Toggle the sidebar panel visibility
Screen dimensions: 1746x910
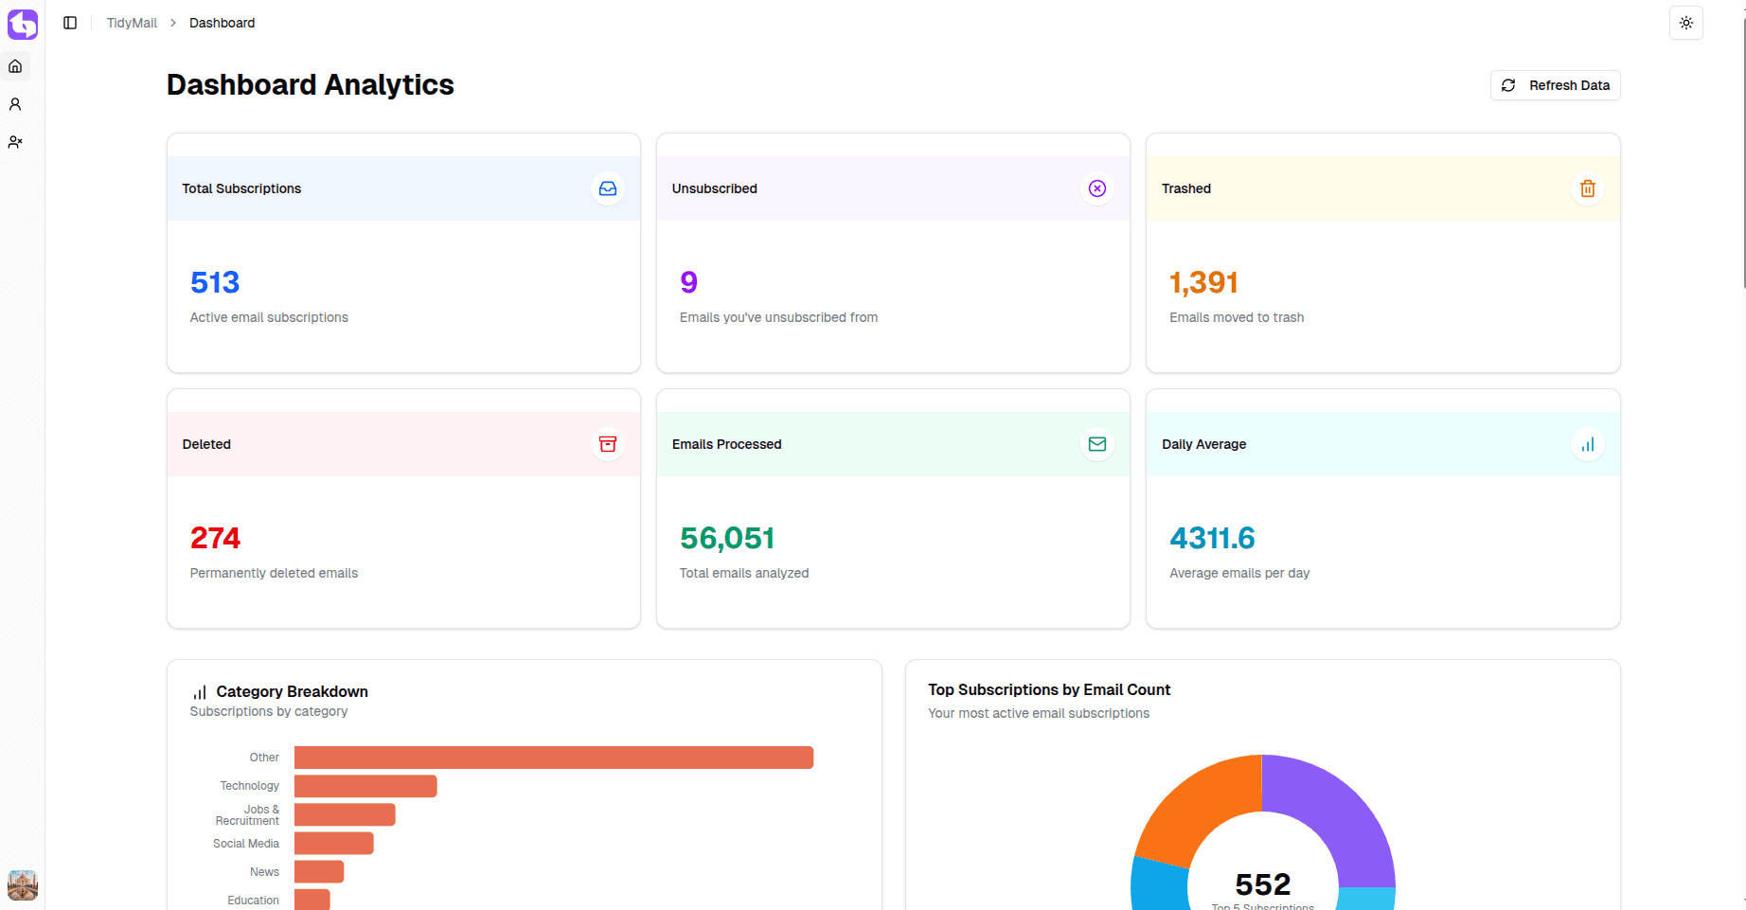point(69,23)
